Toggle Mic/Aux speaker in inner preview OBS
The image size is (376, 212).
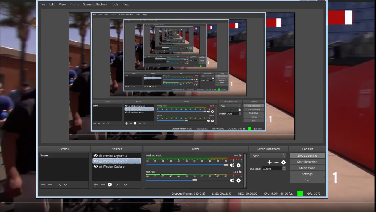[x=208, y=121]
